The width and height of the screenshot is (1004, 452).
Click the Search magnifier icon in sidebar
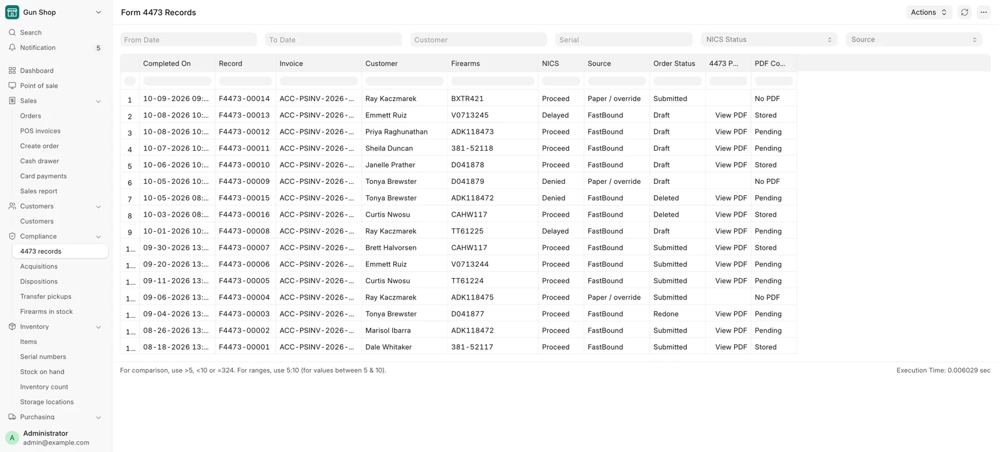point(12,32)
